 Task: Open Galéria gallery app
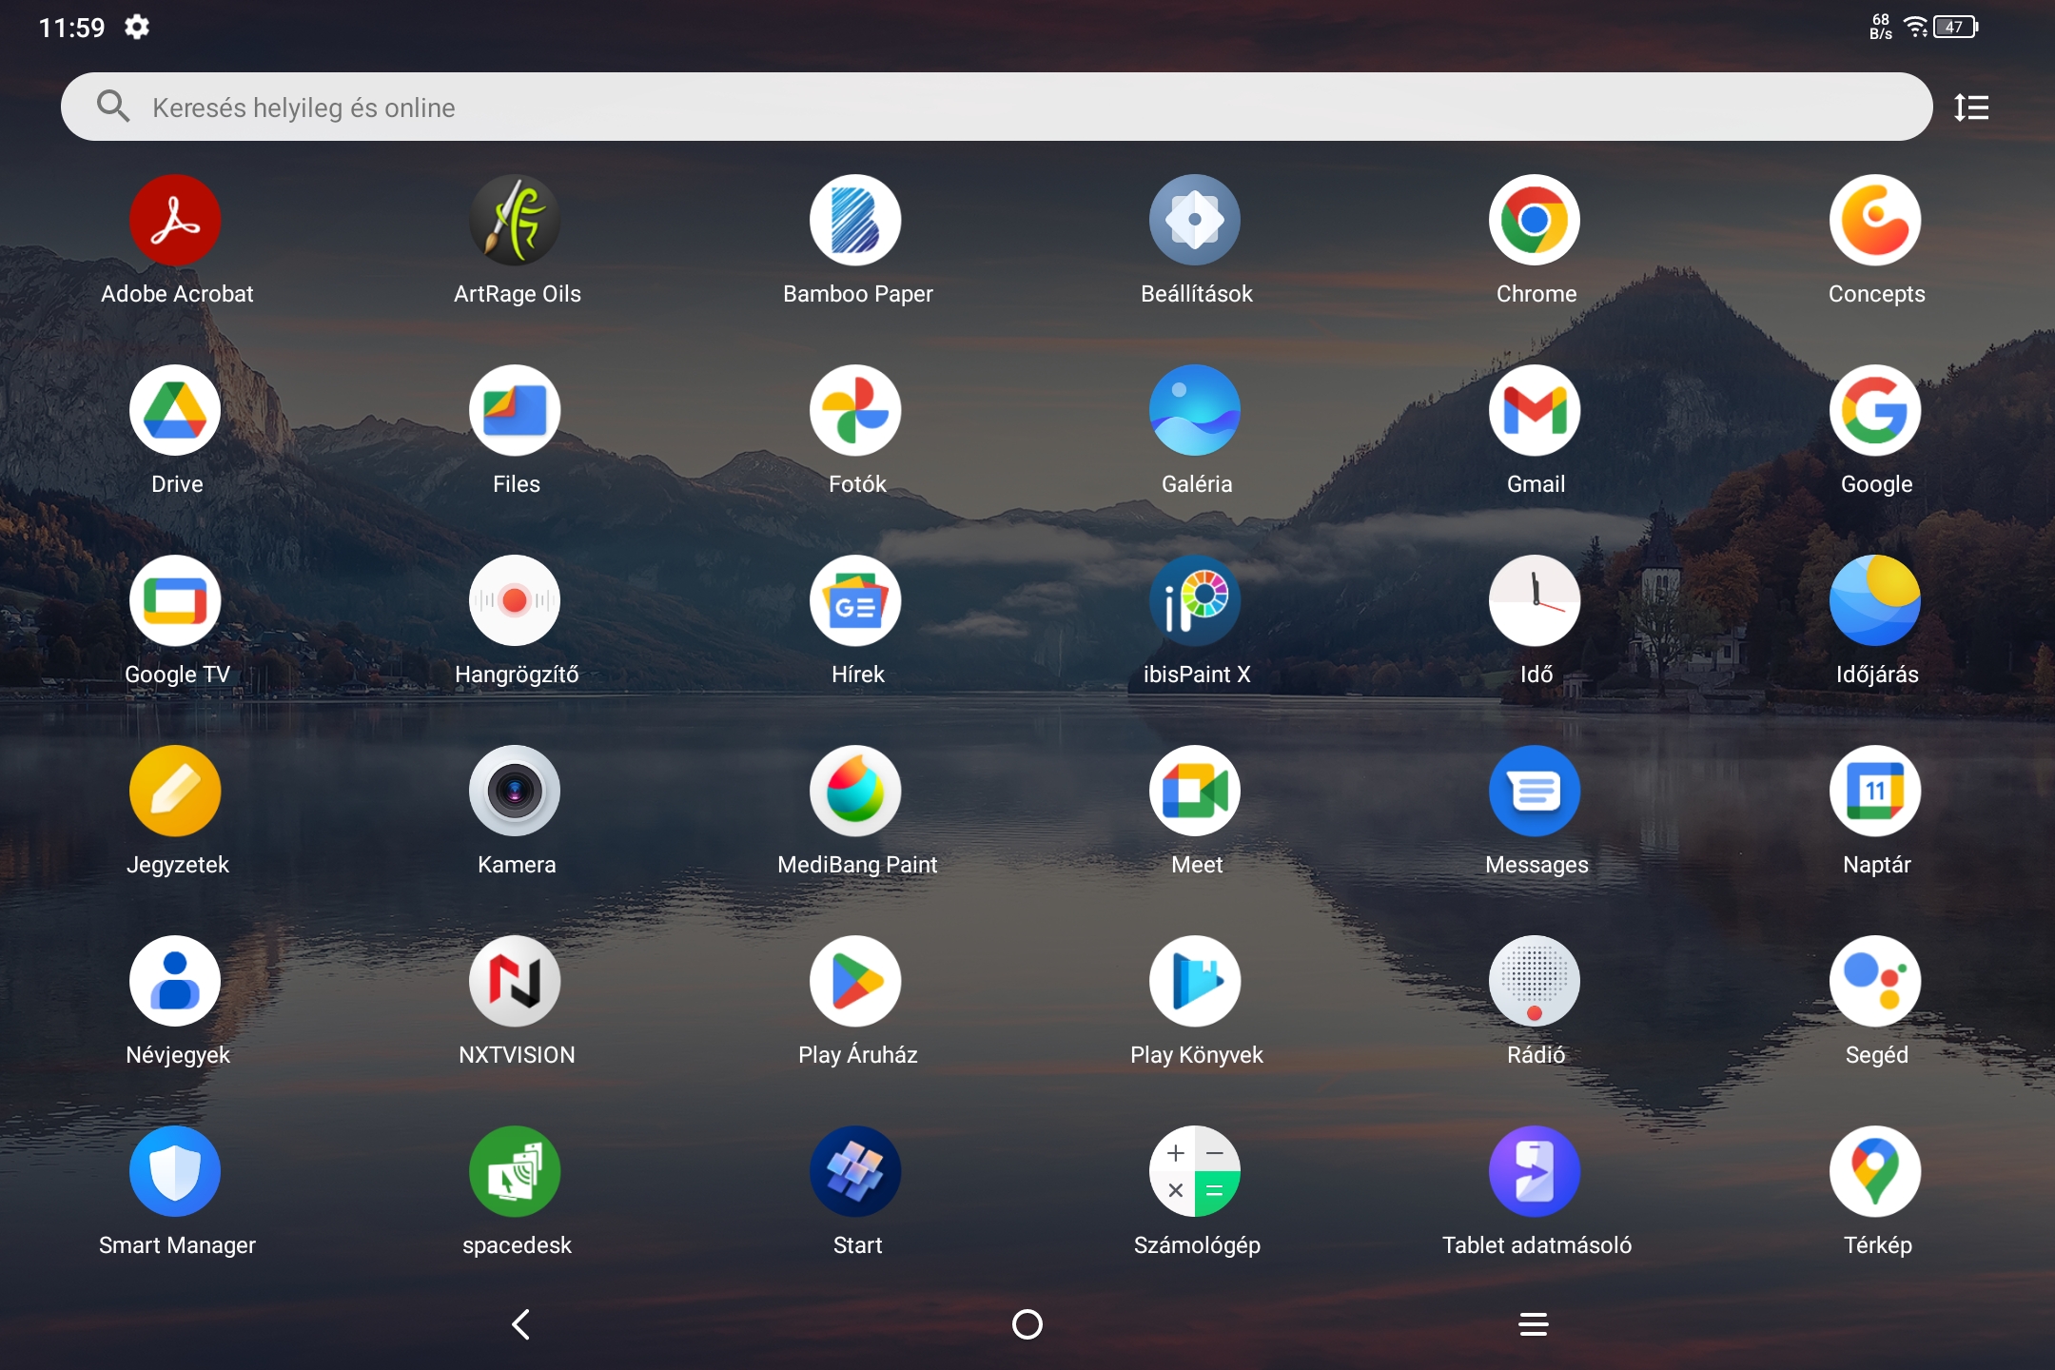coord(1196,410)
